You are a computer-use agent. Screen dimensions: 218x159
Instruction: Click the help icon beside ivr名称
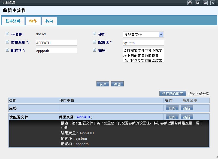pos(7,34)
